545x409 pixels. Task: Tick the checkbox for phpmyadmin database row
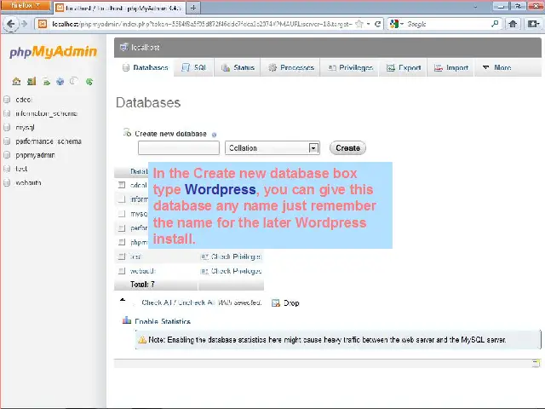click(x=122, y=242)
